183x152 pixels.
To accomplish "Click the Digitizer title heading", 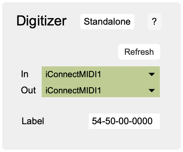I will [x=41, y=21].
